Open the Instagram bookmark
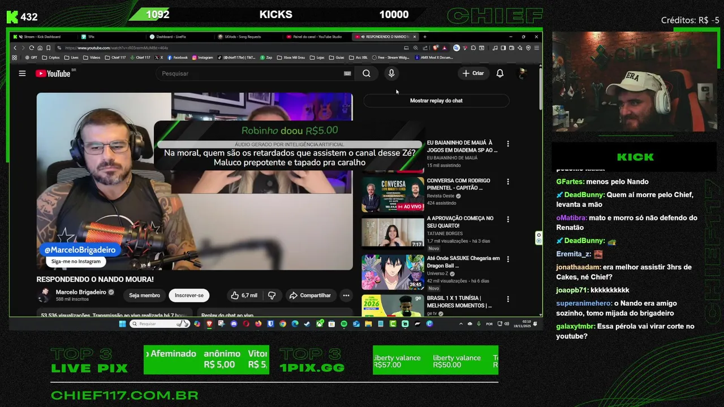Screen dimensions: 724x407 pos(202,58)
